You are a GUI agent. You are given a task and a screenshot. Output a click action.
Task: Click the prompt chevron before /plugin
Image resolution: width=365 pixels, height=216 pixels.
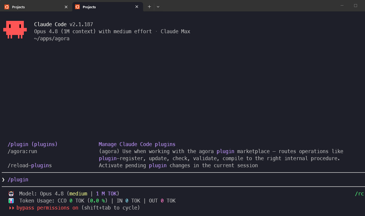pos(3,180)
